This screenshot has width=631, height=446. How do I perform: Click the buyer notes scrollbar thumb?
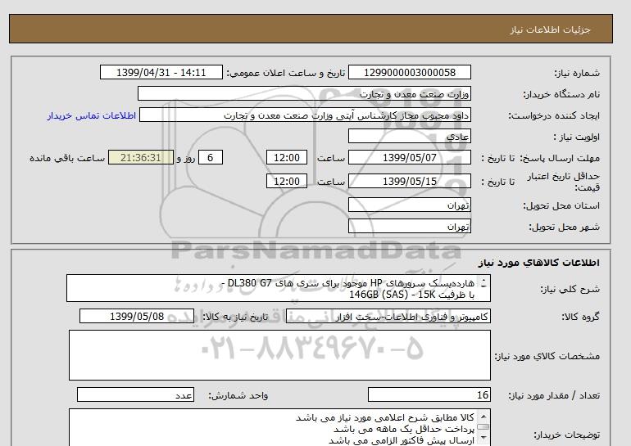(483, 426)
